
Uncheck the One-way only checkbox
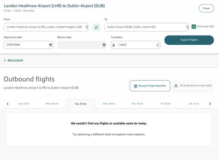coord(194,26)
